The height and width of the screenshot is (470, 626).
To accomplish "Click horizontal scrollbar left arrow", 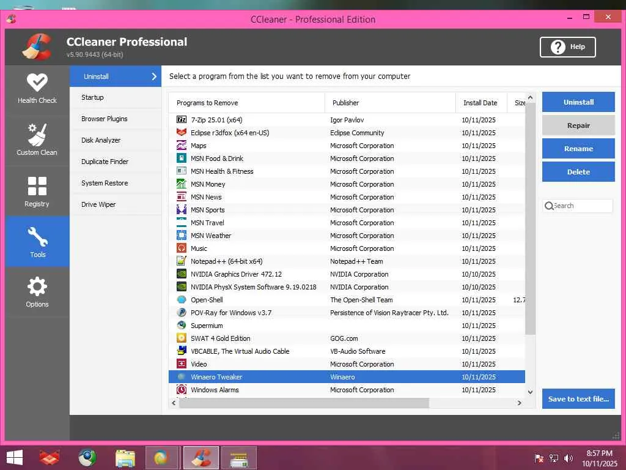I will pyautogui.click(x=174, y=403).
